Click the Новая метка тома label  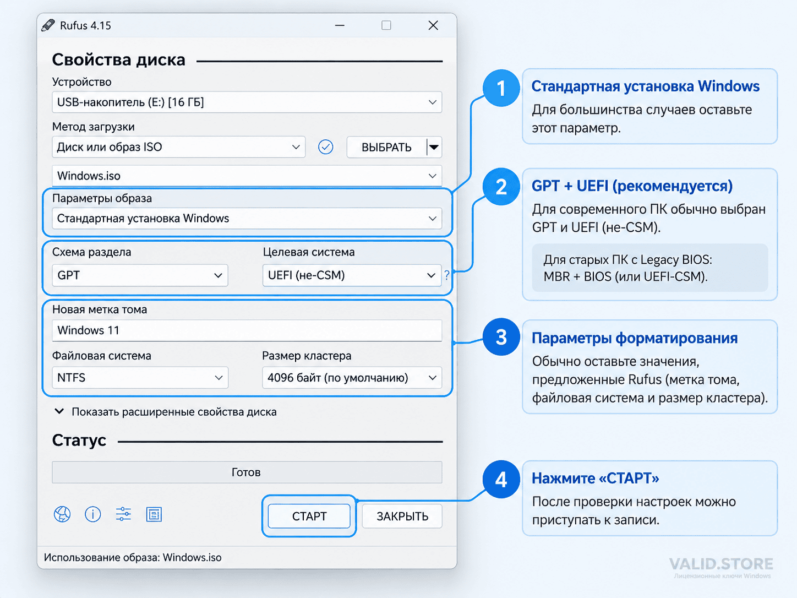point(100,309)
